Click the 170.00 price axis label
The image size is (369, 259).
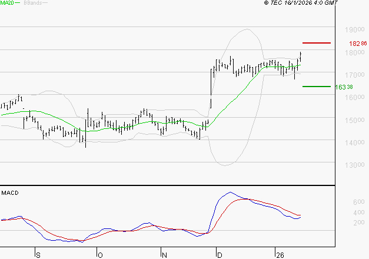click(x=355, y=75)
